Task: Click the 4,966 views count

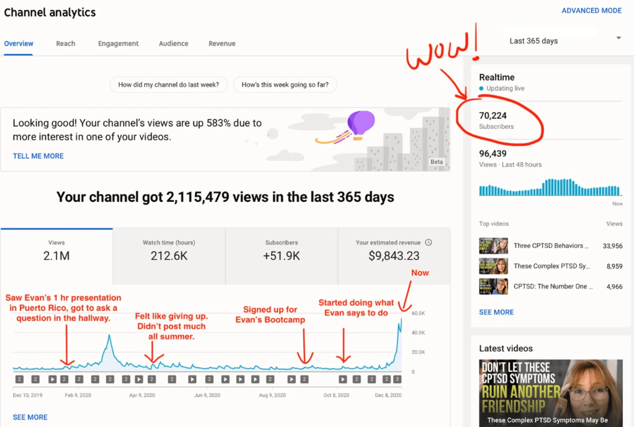Action: point(614,287)
